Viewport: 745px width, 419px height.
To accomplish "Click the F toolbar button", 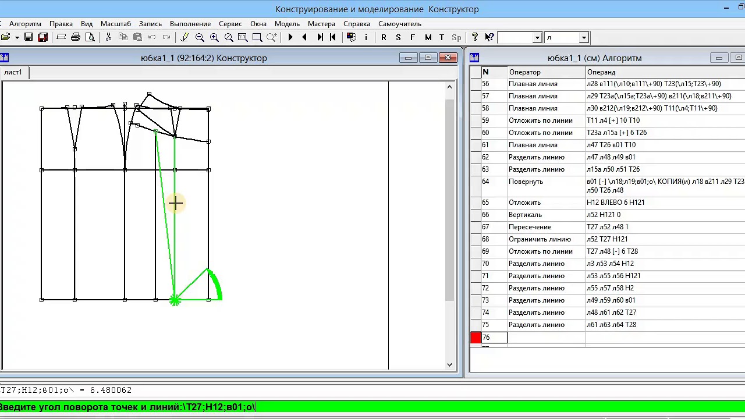I will click(413, 37).
